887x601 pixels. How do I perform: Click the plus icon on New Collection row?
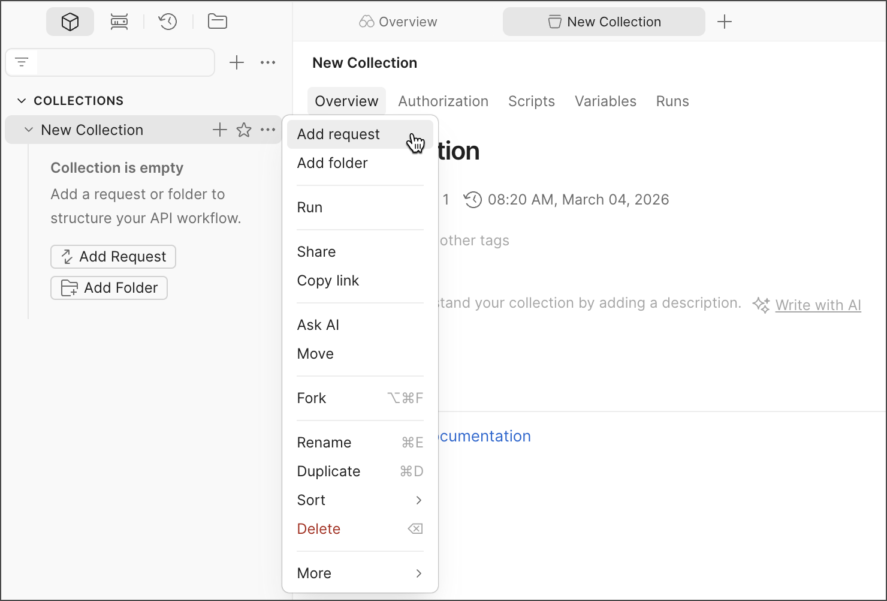(220, 130)
